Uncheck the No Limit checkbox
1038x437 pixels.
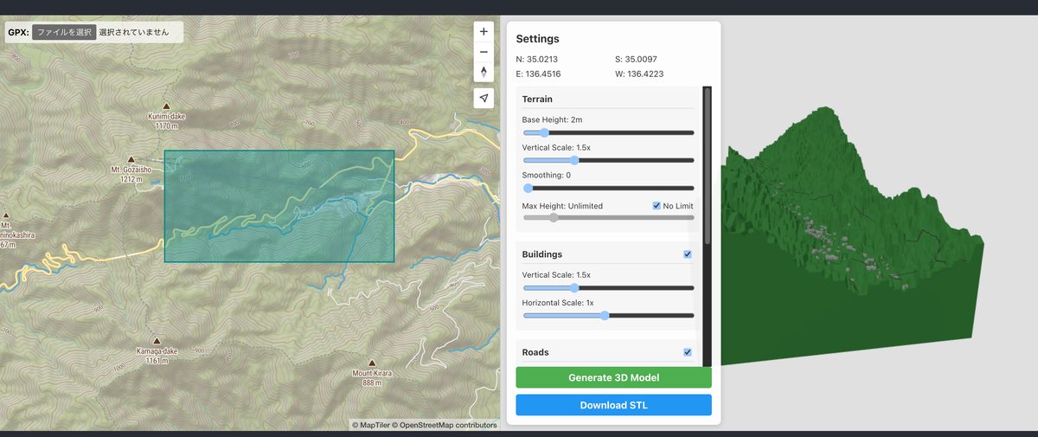tap(657, 206)
